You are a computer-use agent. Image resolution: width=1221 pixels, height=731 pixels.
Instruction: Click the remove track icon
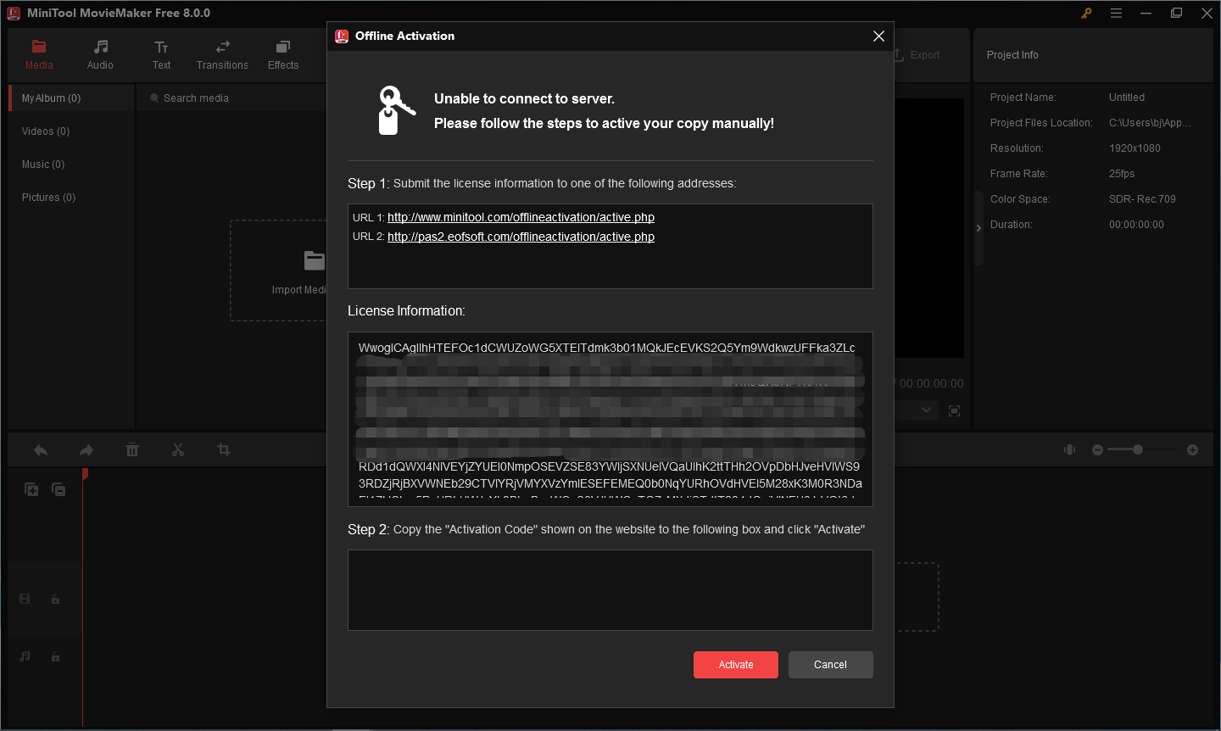(59, 489)
